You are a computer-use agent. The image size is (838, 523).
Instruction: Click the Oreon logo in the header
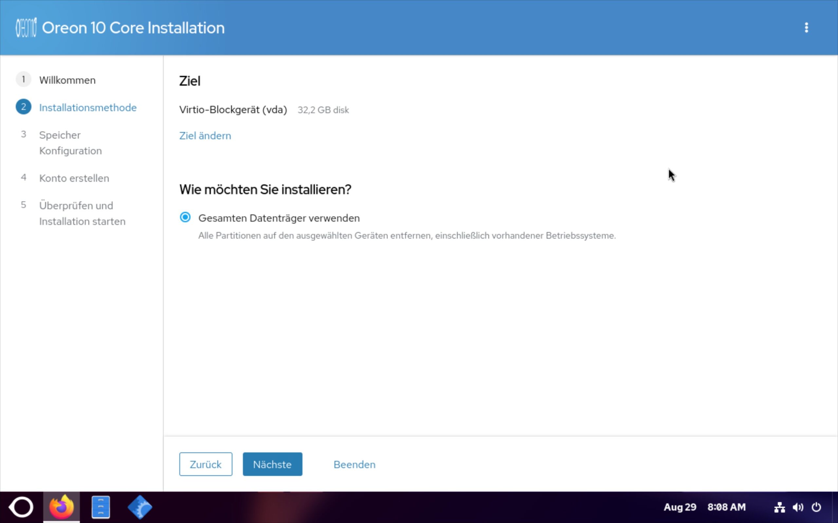point(26,28)
